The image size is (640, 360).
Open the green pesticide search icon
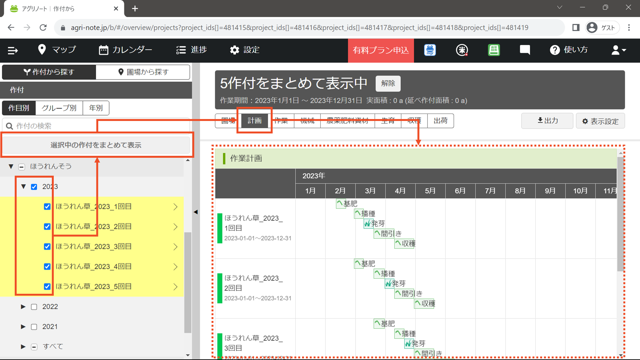coord(494,50)
